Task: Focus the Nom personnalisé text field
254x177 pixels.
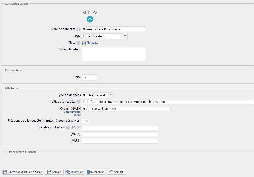Action: click(113, 29)
